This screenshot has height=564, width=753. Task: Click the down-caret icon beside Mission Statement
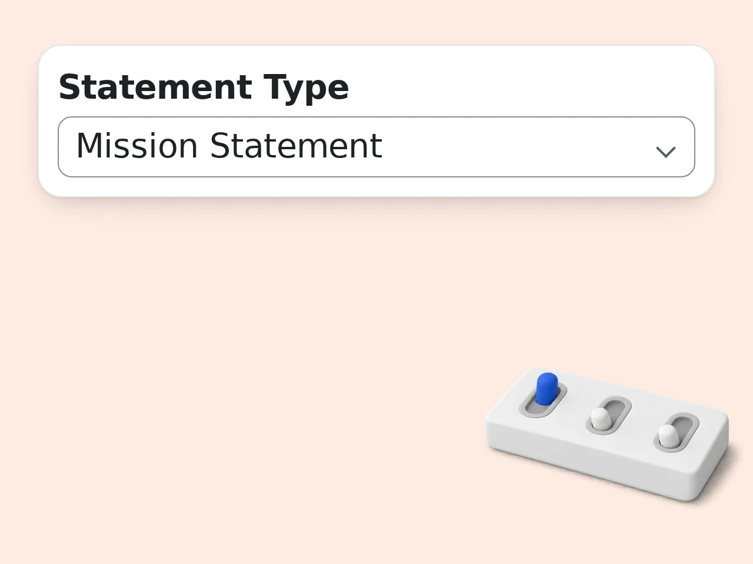pyautogui.click(x=665, y=152)
